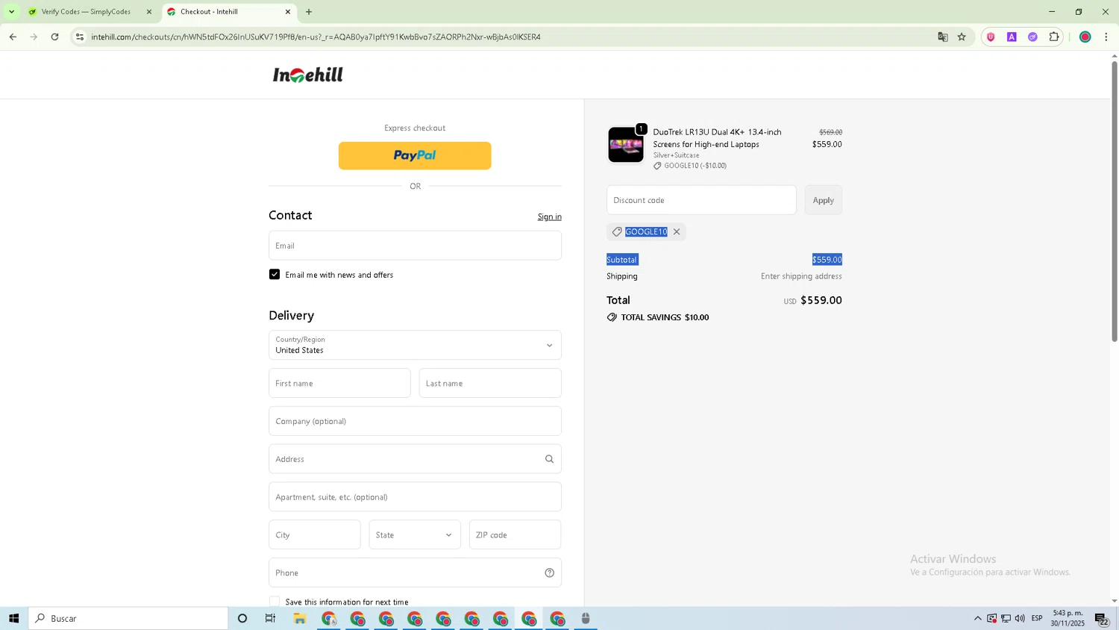This screenshot has width=1119, height=630.
Task: Switch to the Verify Codes SimplyCodes tab
Action: click(86, 12)
